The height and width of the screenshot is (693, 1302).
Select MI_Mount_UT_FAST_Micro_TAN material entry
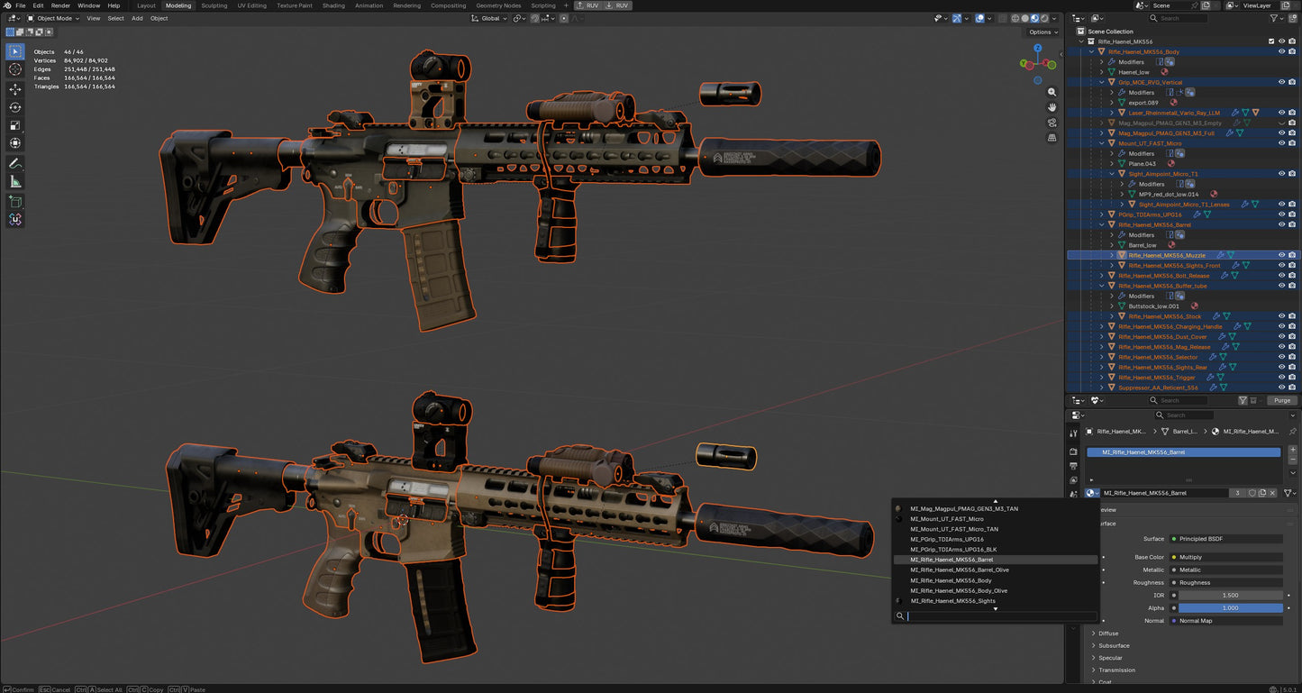pyautogui.click(x=954, y=529)
